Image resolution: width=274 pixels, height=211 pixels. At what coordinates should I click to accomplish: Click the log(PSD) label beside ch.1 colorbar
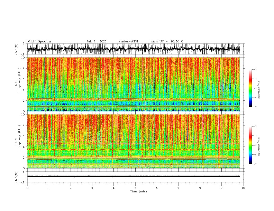tap(259, 90)
